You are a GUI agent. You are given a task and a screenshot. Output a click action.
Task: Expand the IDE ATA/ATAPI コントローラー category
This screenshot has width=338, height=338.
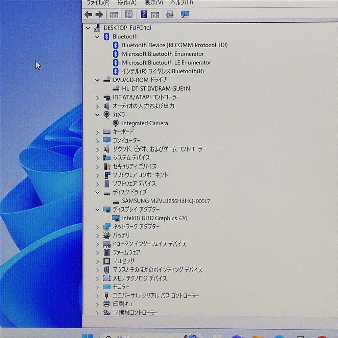pyautogui.click(x=97, y=98)
